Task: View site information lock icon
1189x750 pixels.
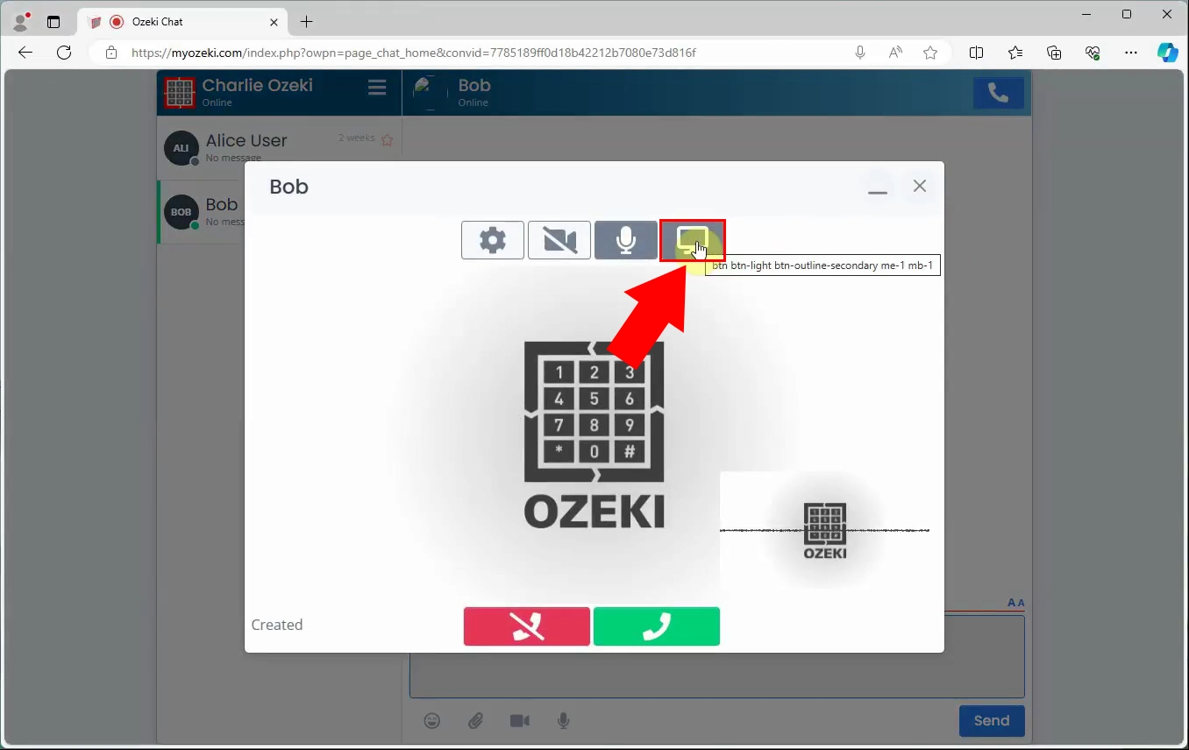Action: tap(110, 53)
